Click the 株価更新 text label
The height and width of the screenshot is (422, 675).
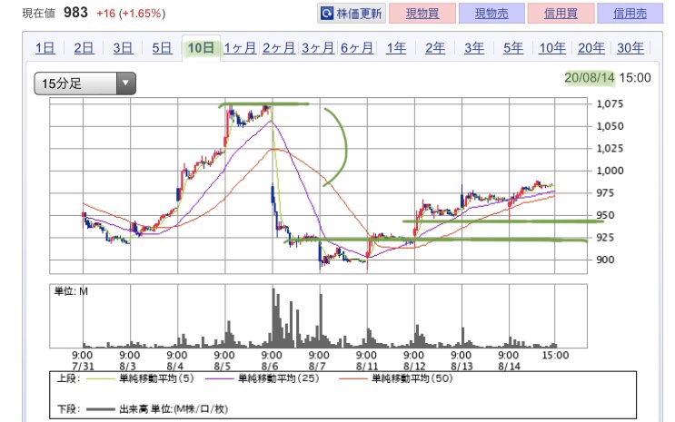coord(359,14)
